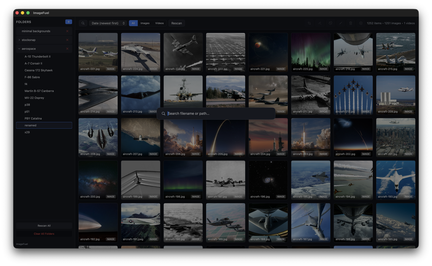432x266 pixels.
Task: Remove the minimal backgrounds folder
Action: coord(67,31)
